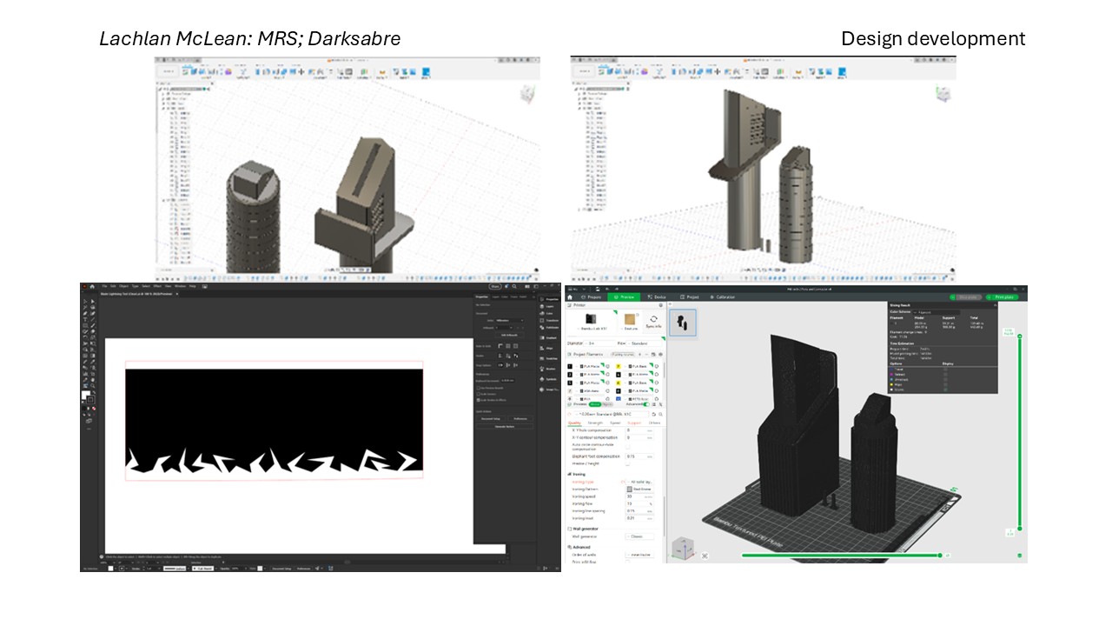Viewport: 1112px width, 626px height.
Task: Open the Color Scheme dropdown in slicing result
Action: [x=937, y=312]
